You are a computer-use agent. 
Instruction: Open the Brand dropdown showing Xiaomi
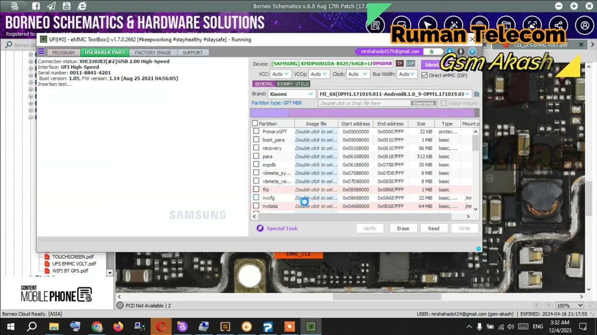[292, 94]
